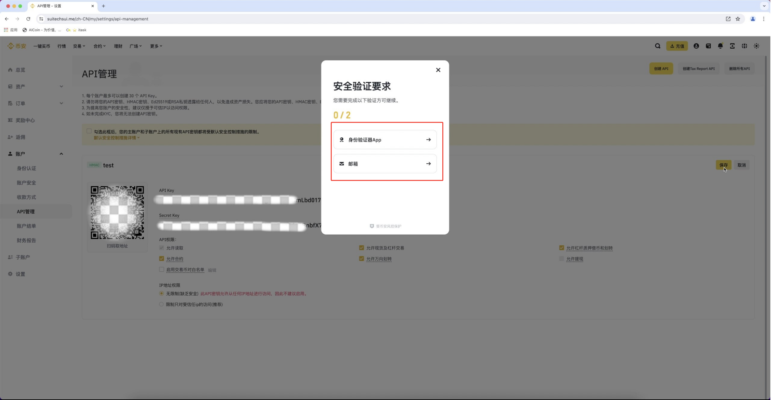
Task: Click the 充值 deposit button
Action: pos(677,46)
